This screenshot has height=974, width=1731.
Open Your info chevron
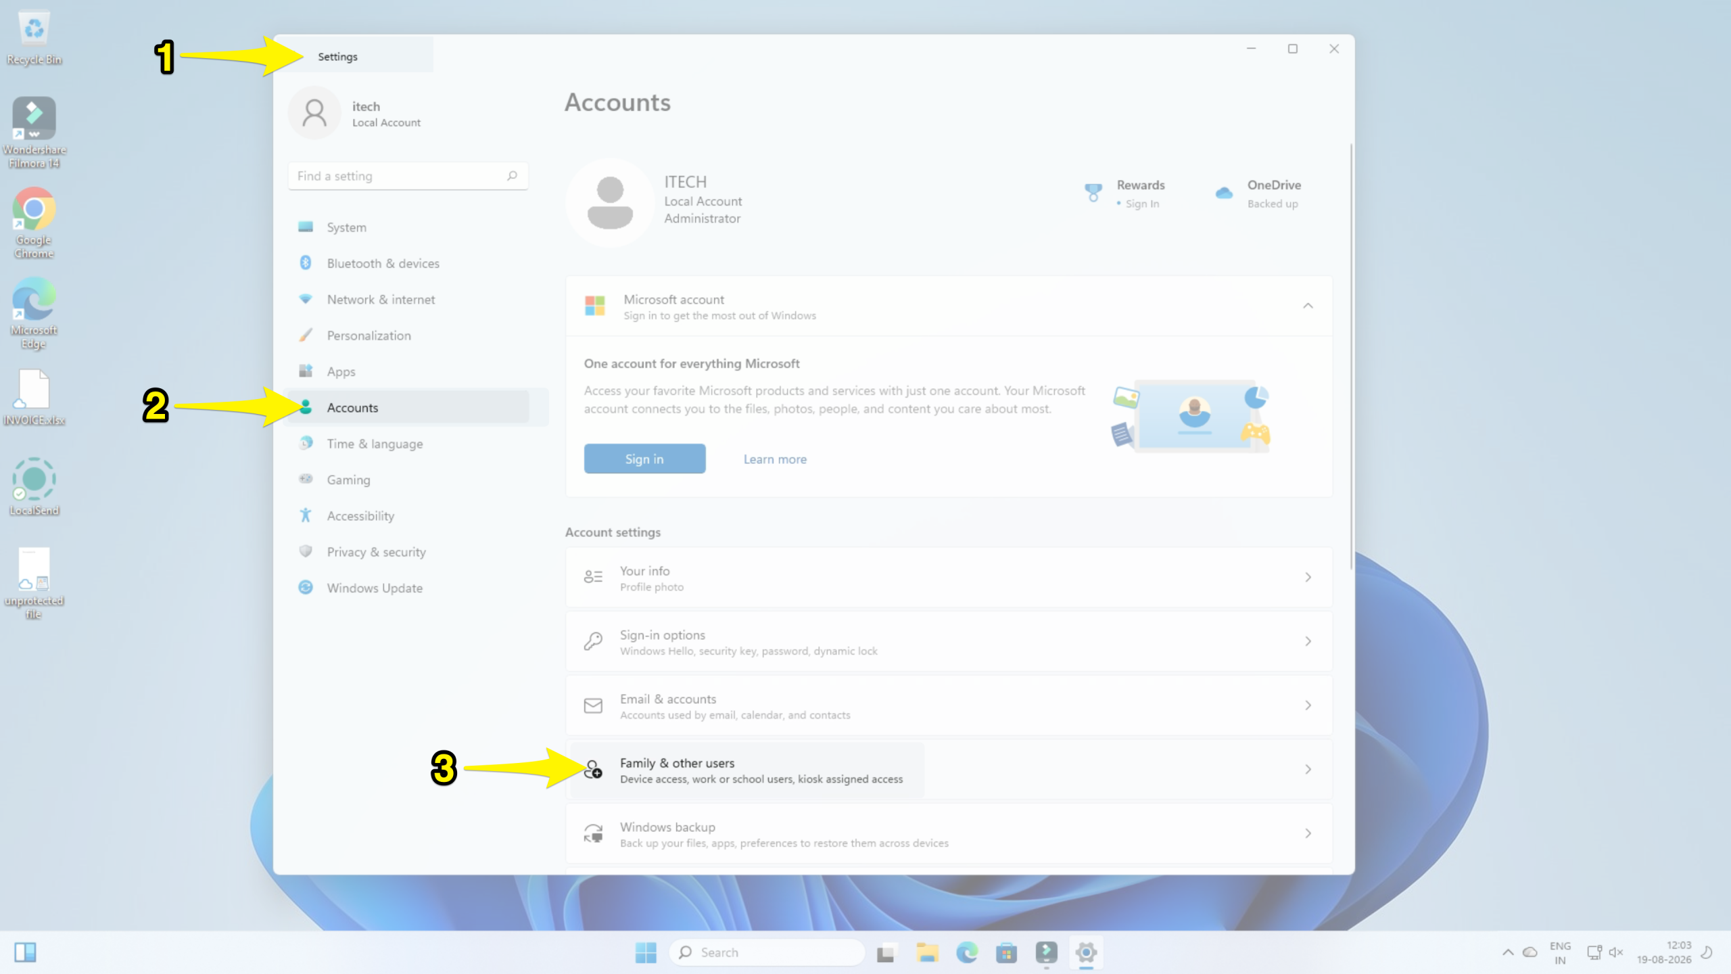(1308, 577)
